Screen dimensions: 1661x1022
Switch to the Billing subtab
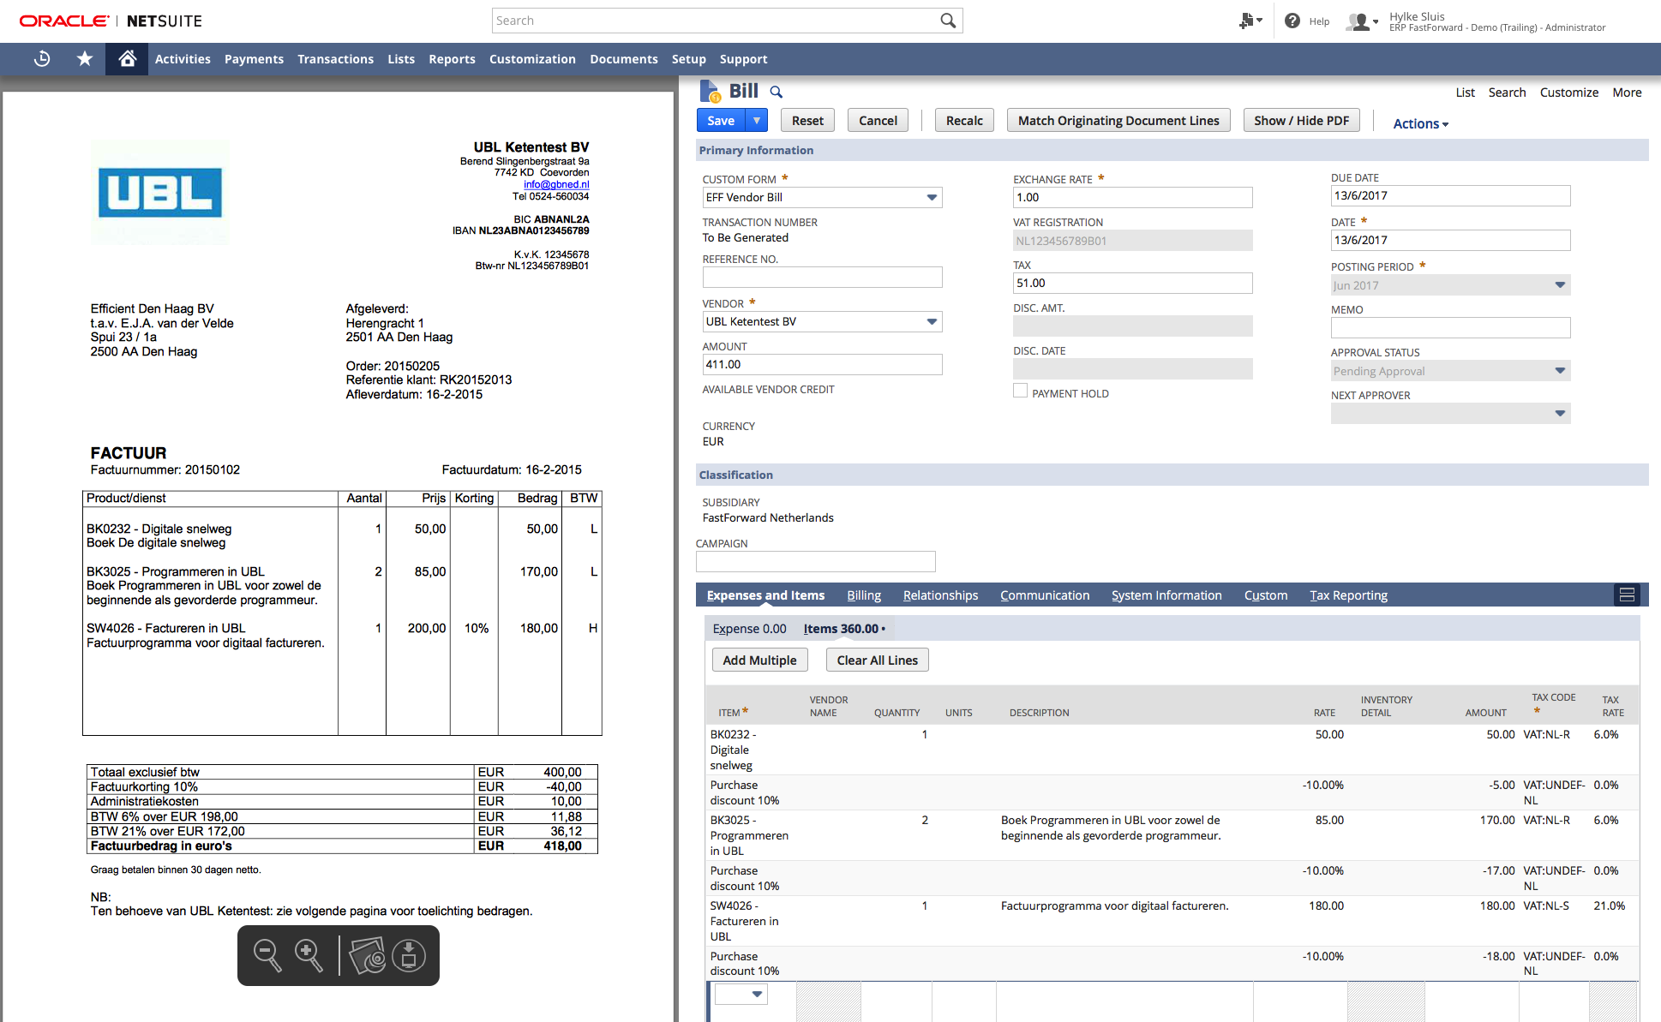[x=863, y=595]
